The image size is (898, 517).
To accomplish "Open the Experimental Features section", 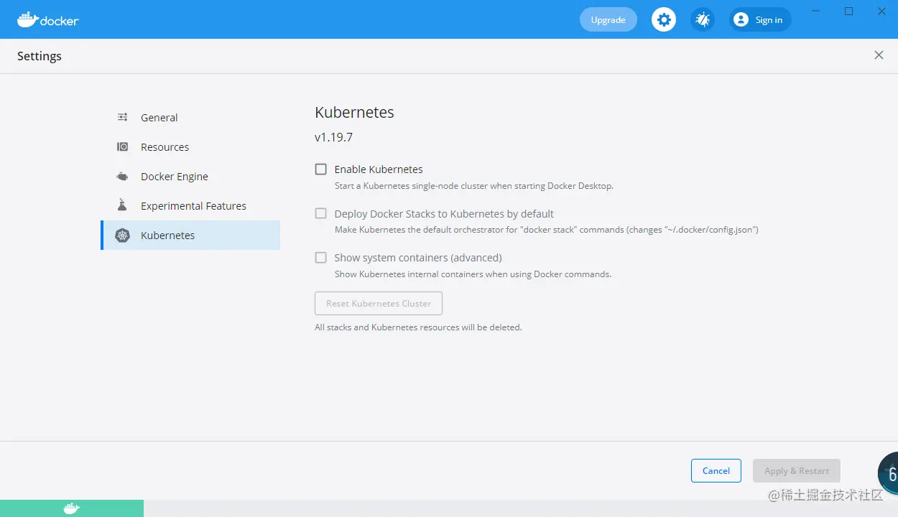I will (190, 205).
